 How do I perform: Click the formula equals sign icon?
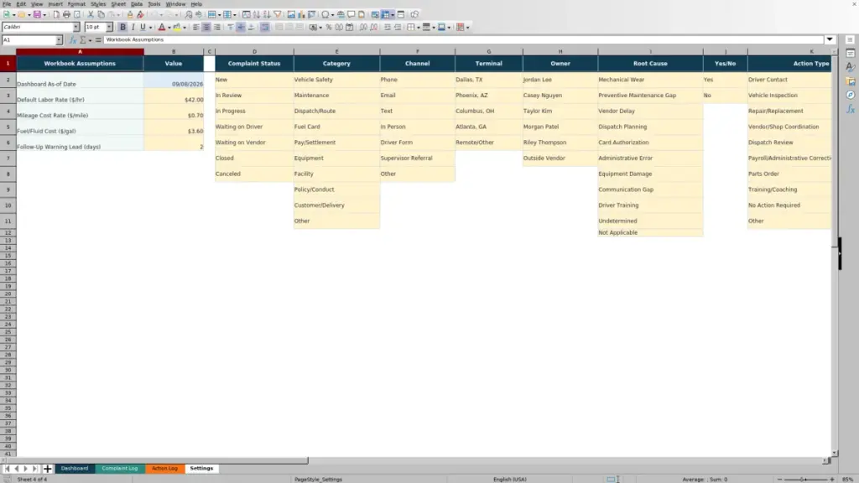pos(98,40)
